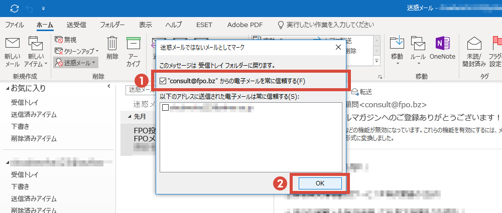Click the 無視 ignore conversation button

(x=66, y=40)
